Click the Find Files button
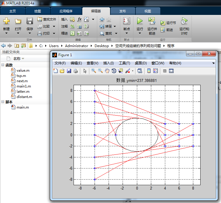Screen dimensions: 221x203 point(47,19)
